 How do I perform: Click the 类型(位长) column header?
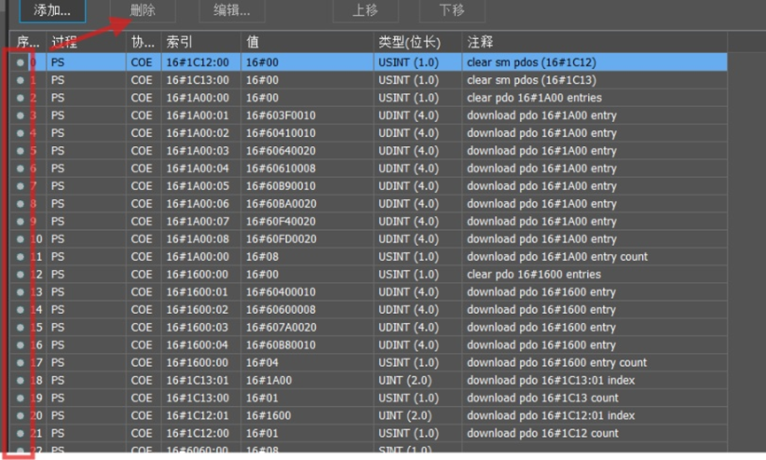pyautogui.click(x=416, y=42)
